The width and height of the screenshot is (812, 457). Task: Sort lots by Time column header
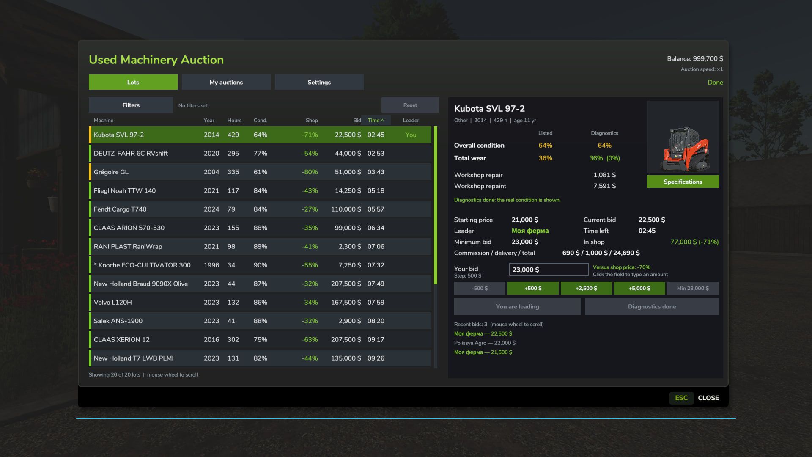376,120
